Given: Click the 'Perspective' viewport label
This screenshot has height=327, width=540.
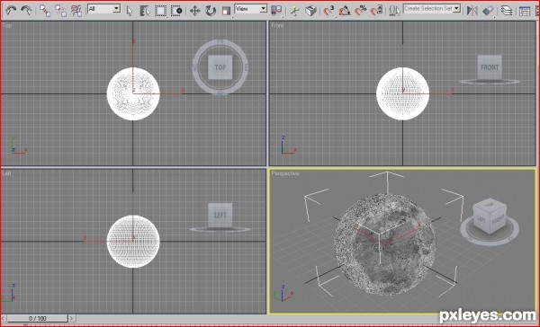Looking at the screenshot, I should [285, 173].
